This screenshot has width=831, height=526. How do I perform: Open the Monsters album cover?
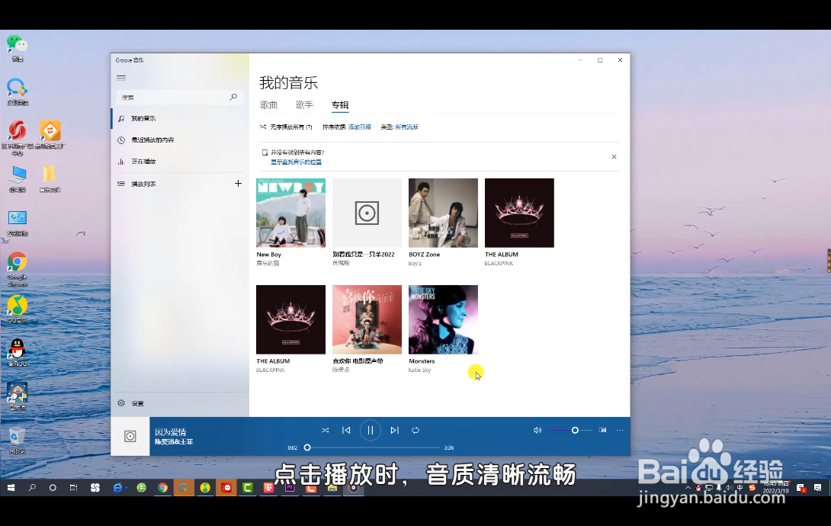(x=443, y=319)
